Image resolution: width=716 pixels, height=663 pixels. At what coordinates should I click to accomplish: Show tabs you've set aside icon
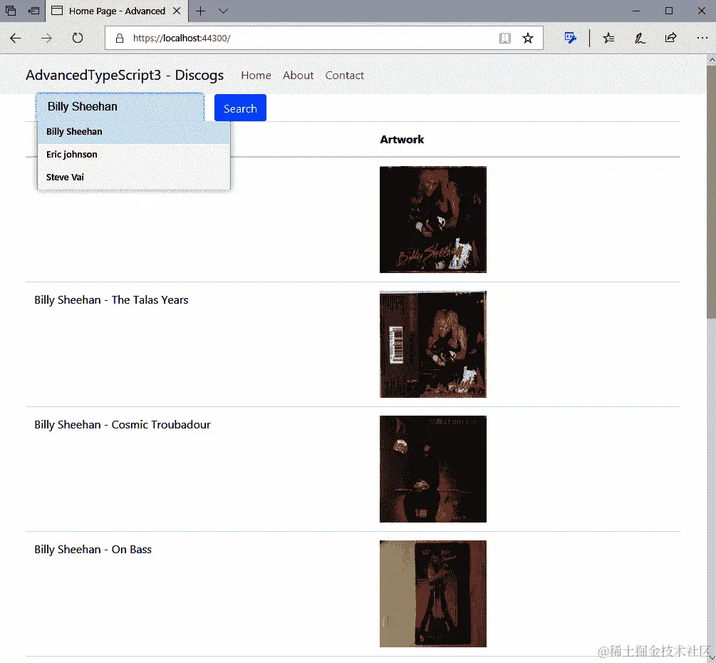click(11, 11)
